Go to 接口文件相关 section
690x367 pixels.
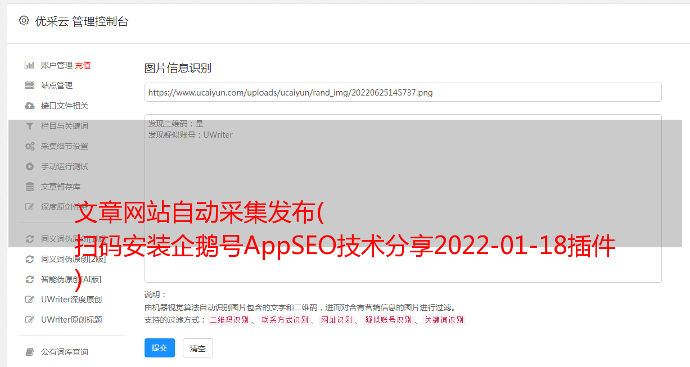click(65, 106)
